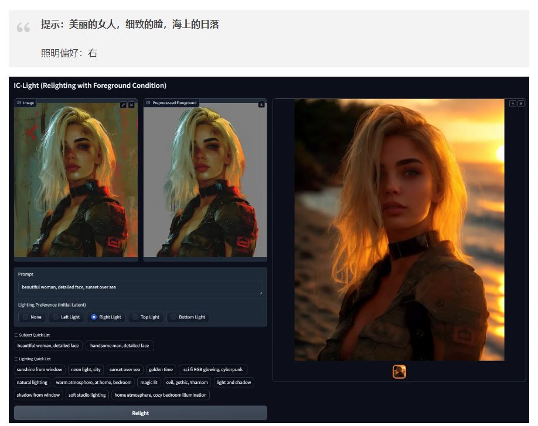Click the Image label icon
Image resolution: width=538 pixels, height=426 pixels.
[x=19, y=103]
